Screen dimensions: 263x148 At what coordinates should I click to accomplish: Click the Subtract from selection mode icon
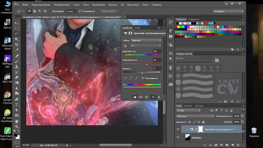[40, 11]
